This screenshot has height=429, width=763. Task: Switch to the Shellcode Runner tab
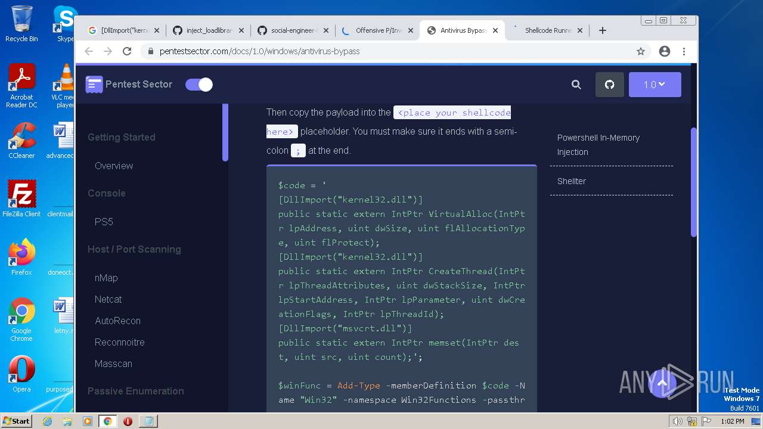point(547,30)
